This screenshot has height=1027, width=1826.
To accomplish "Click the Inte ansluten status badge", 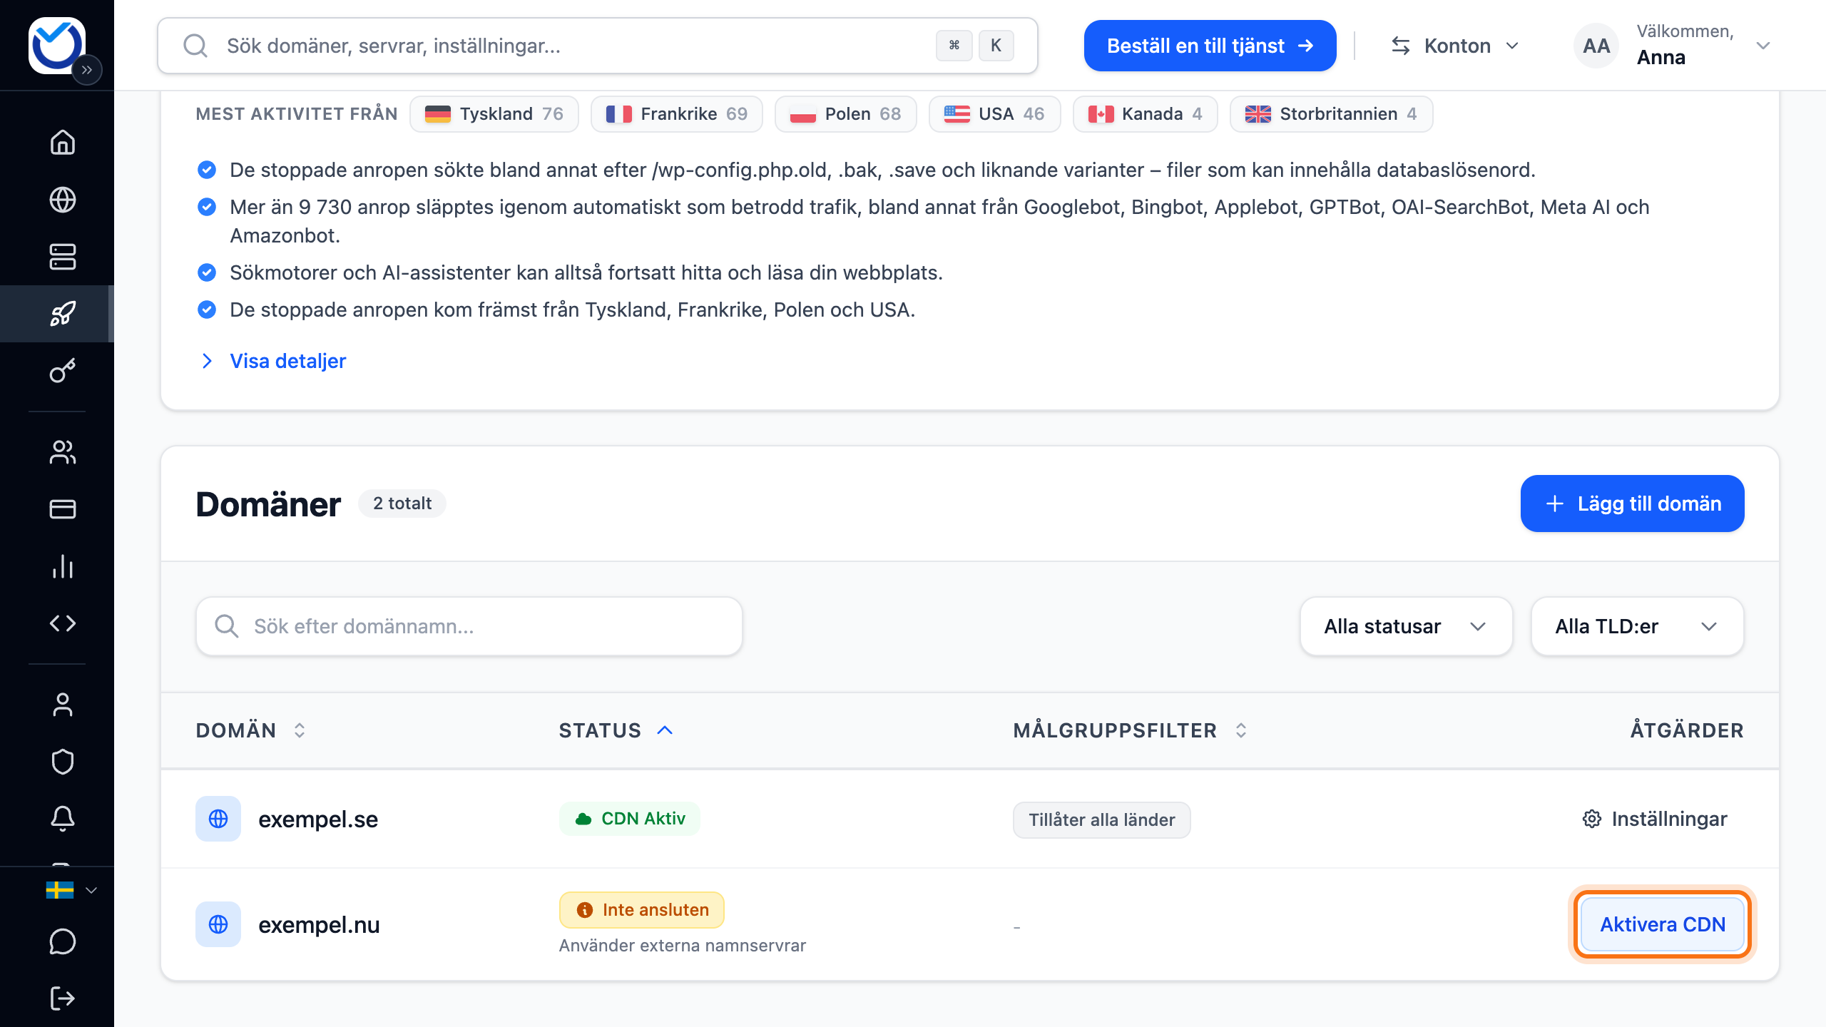I will [x=642, y=910].
